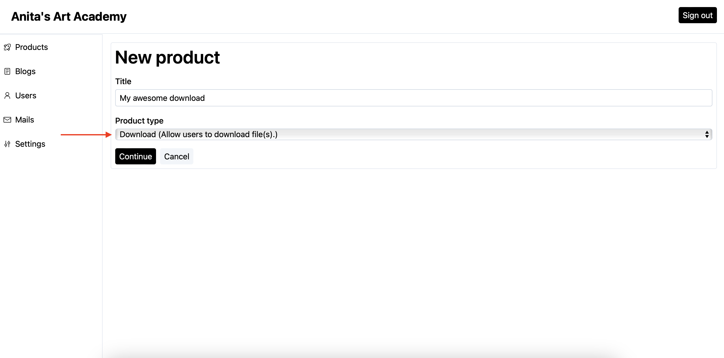Open the Products sidebar menu item
724x358 pixels.
[x=32, y=47]
